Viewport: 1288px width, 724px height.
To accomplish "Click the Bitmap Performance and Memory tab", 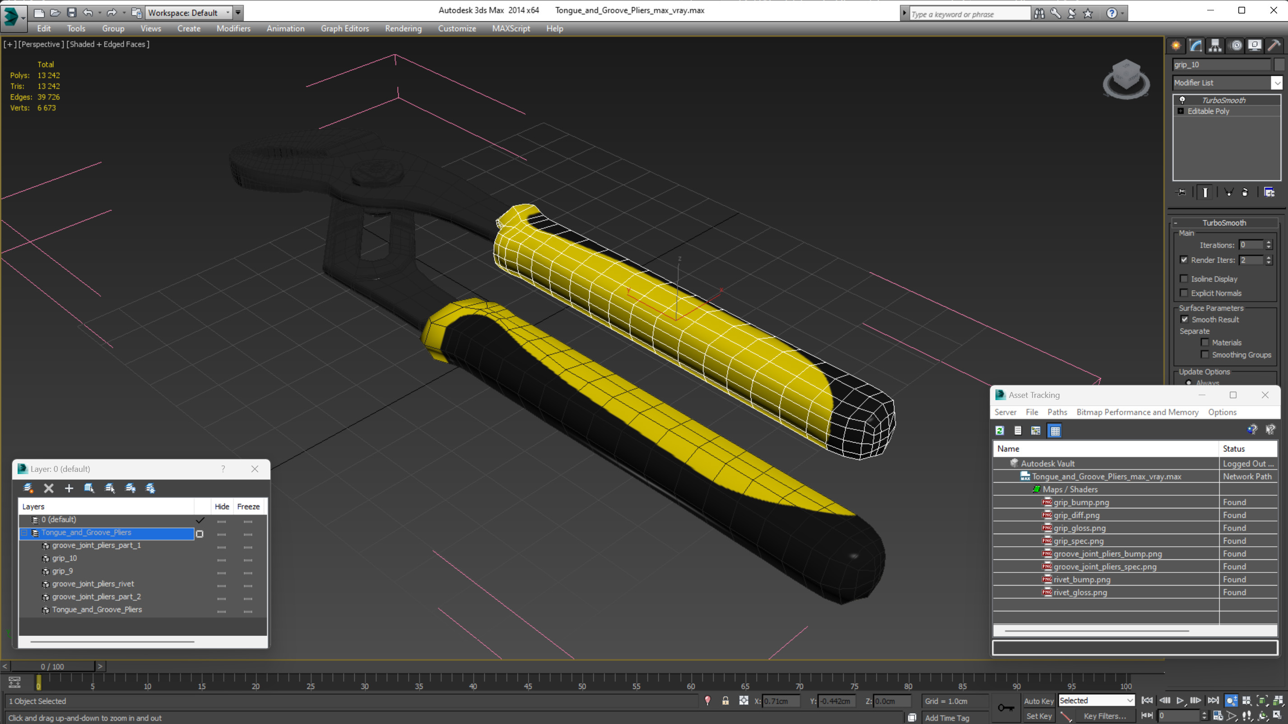I will pos(1137,412).
